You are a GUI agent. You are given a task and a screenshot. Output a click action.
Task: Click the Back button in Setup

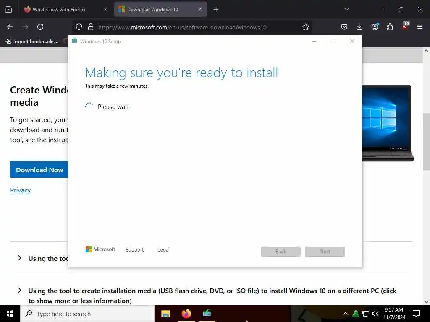tap(281, 252)
